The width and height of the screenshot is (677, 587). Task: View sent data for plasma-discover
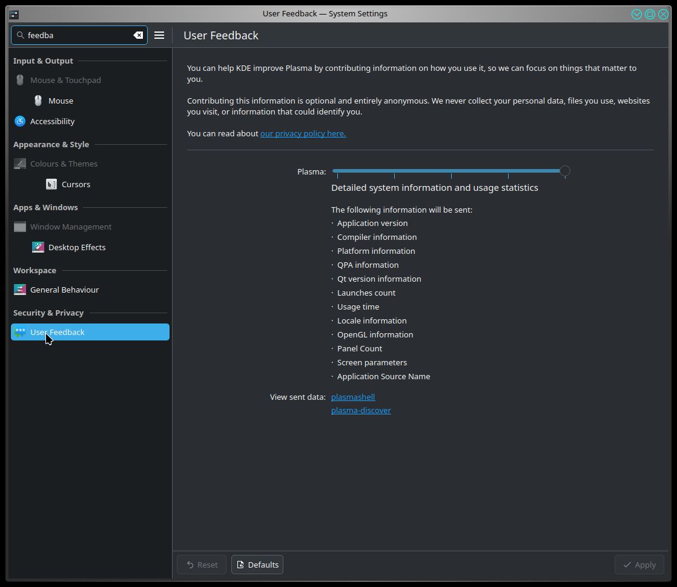point(361,410)
